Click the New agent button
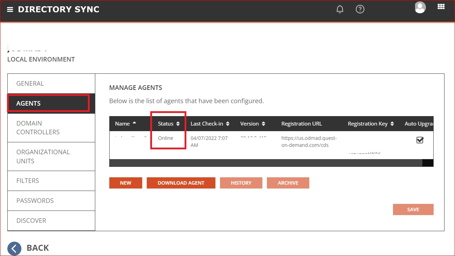Image resolution: width=455 pixels, height=256 pixels. pyautogui.click(x=125, y=183)
